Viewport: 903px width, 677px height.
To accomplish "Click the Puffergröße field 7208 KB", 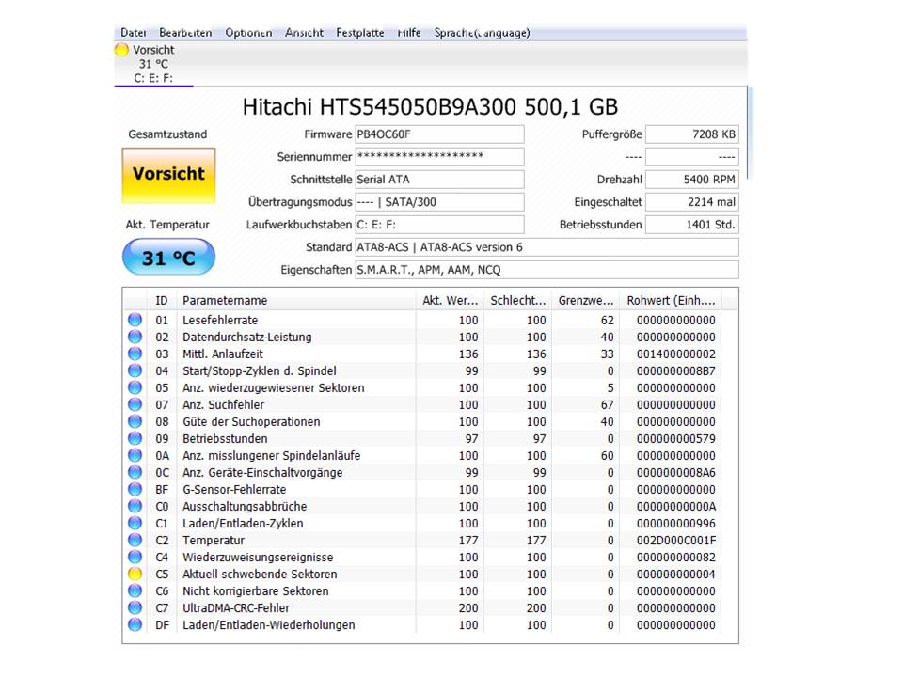I will pyautogui.click(x=691, y=134).
